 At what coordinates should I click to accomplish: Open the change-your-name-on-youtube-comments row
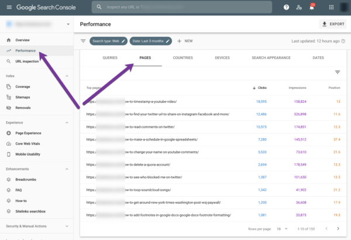point(214,152)
